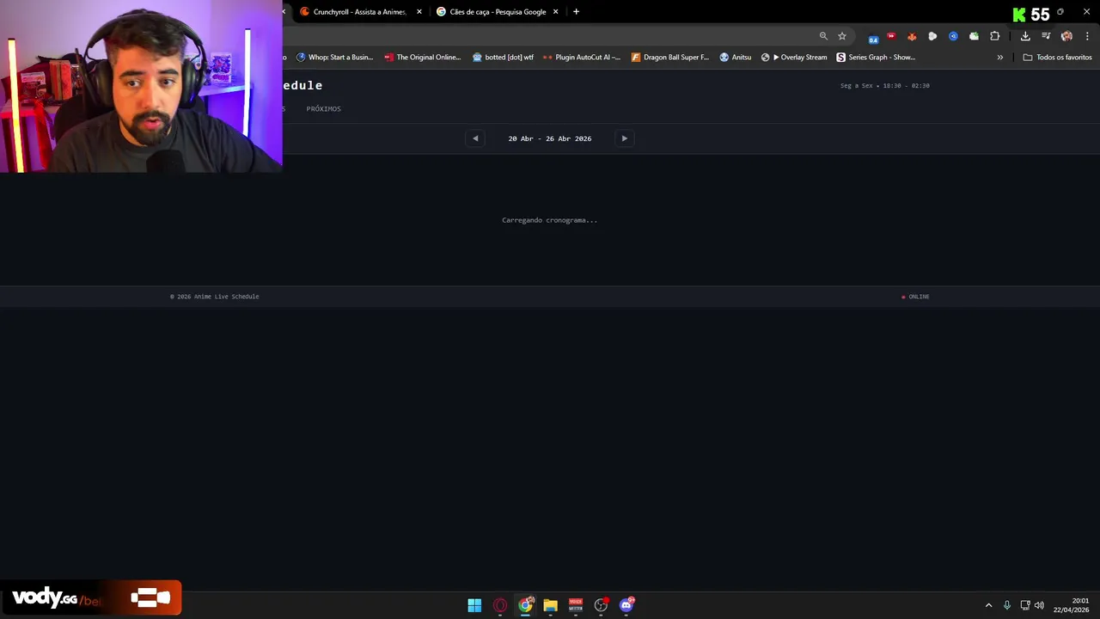
Task: Open the PRÓXIMOS tab
Action: 324,109
